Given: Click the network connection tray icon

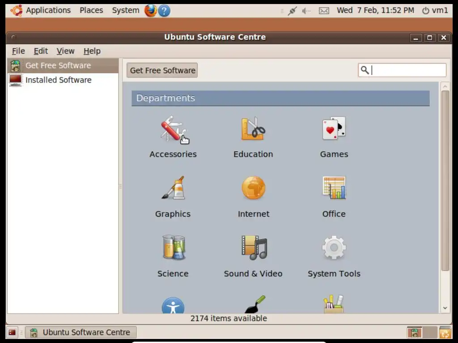Looking at the screenshot, I should click(292, 11).
